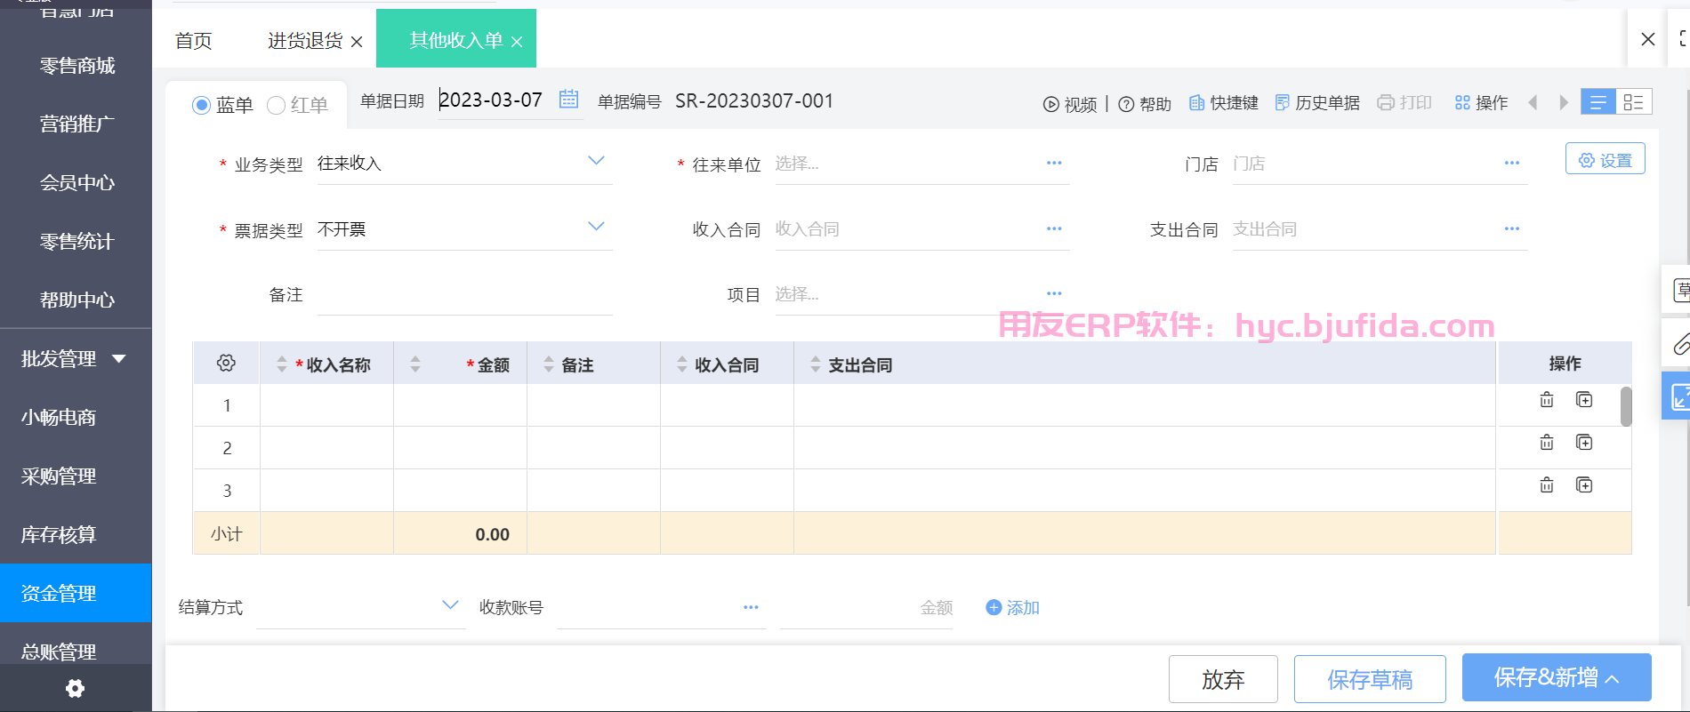This screenshot has width=1690, height=712.
Task: Open sidebar bottom settings gear
Action: pyautogui.click(x=76, y=688)
